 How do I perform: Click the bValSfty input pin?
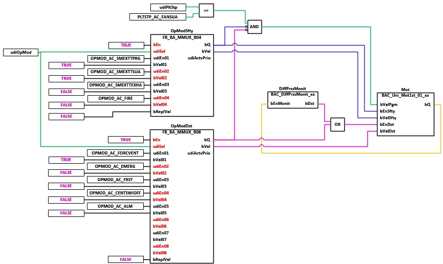(x=388, y=118)
